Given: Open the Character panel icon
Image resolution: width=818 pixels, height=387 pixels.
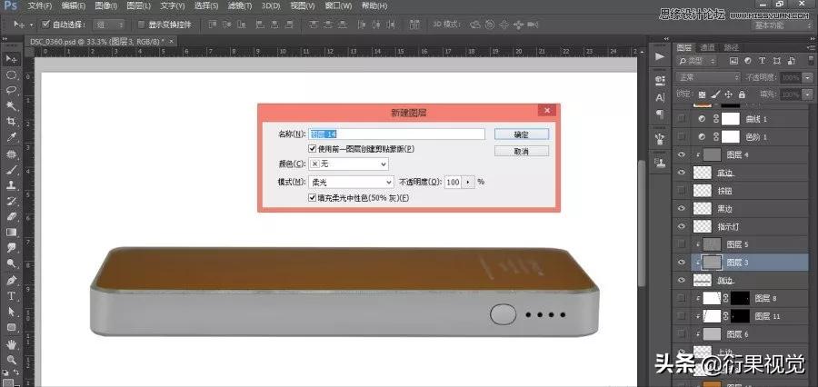Looking at the screenshot, I should (x=660, y=97).
